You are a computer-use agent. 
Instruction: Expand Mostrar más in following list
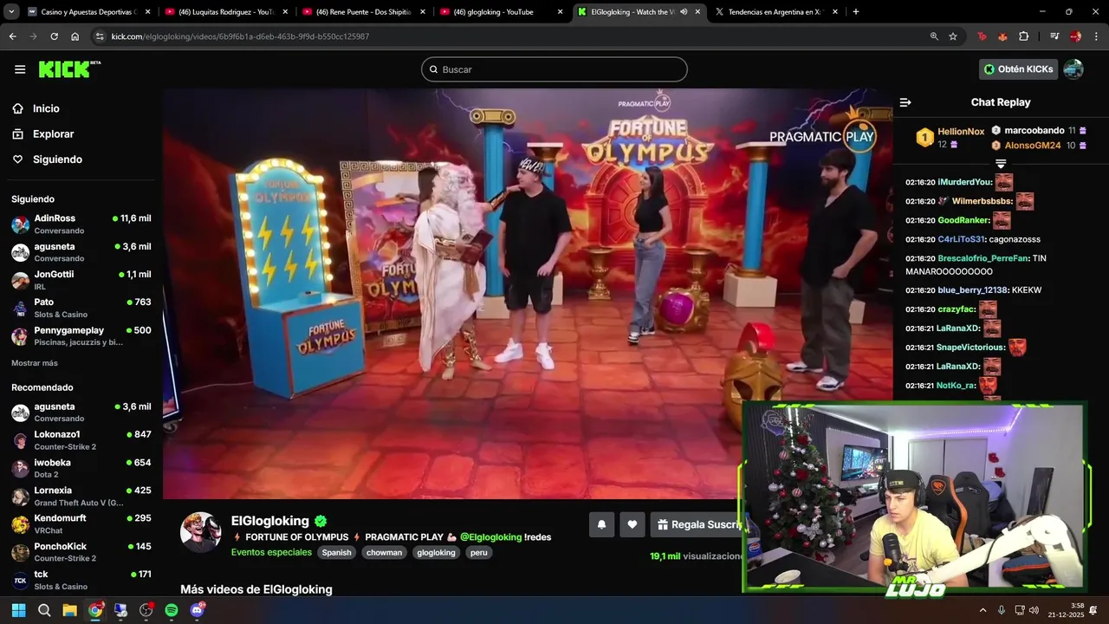[x=35, y=363]
